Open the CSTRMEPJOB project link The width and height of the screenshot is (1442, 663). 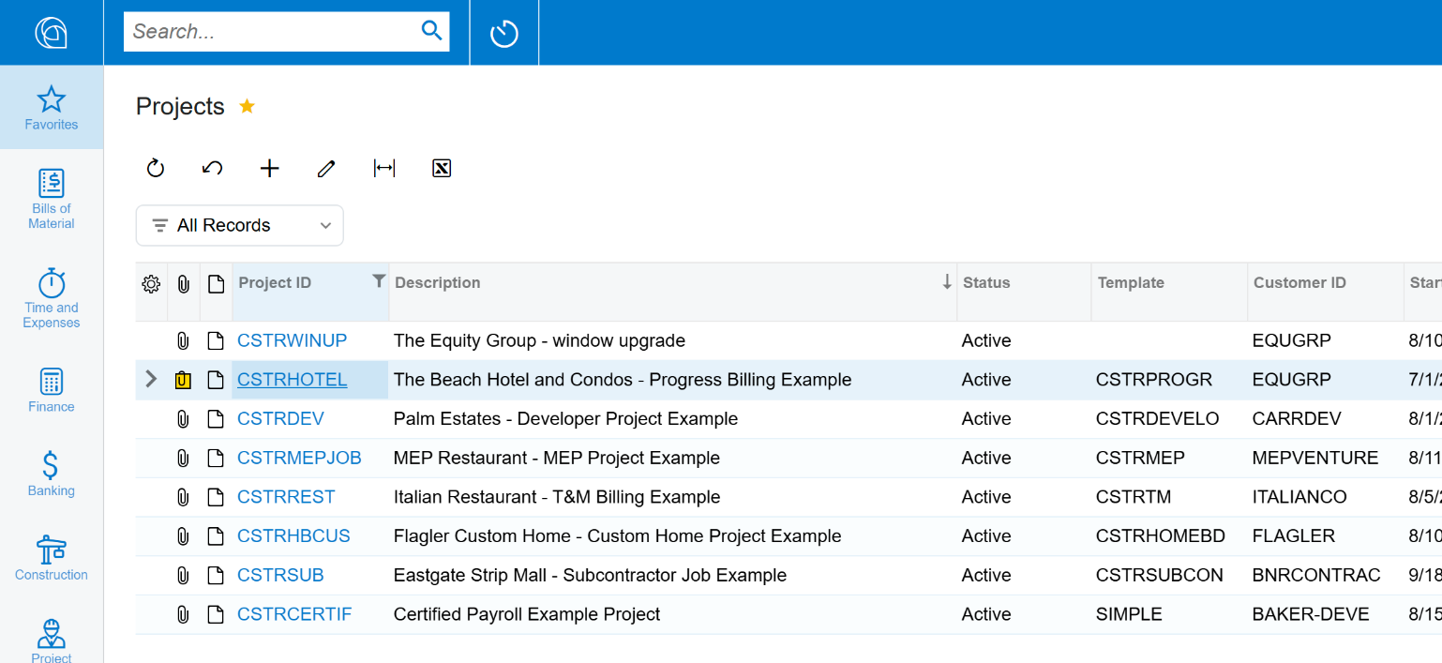pos(299,459)
